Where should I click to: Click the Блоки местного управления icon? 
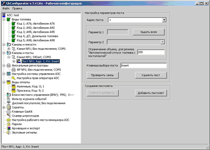9,95
